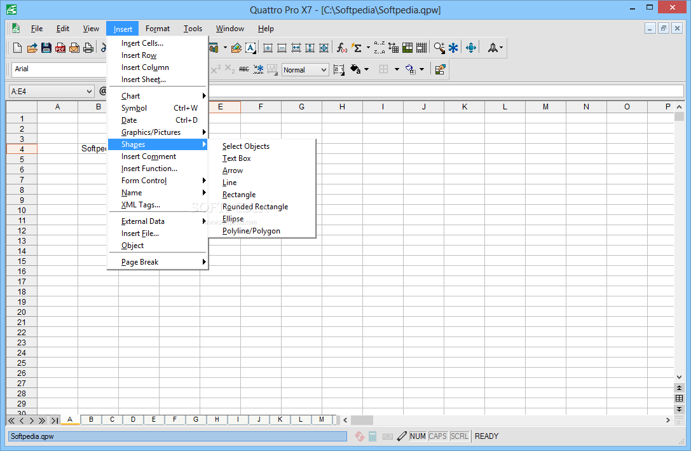Go to the last sheet with >| button

pyautogui.click(x=54, y=420)
